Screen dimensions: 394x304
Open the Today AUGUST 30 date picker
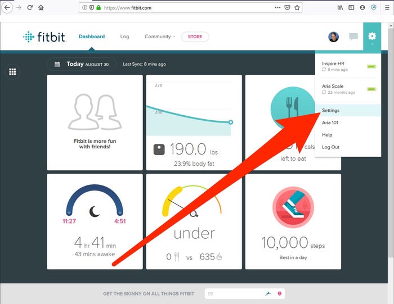pyautogui.click(x=82, y=64)
